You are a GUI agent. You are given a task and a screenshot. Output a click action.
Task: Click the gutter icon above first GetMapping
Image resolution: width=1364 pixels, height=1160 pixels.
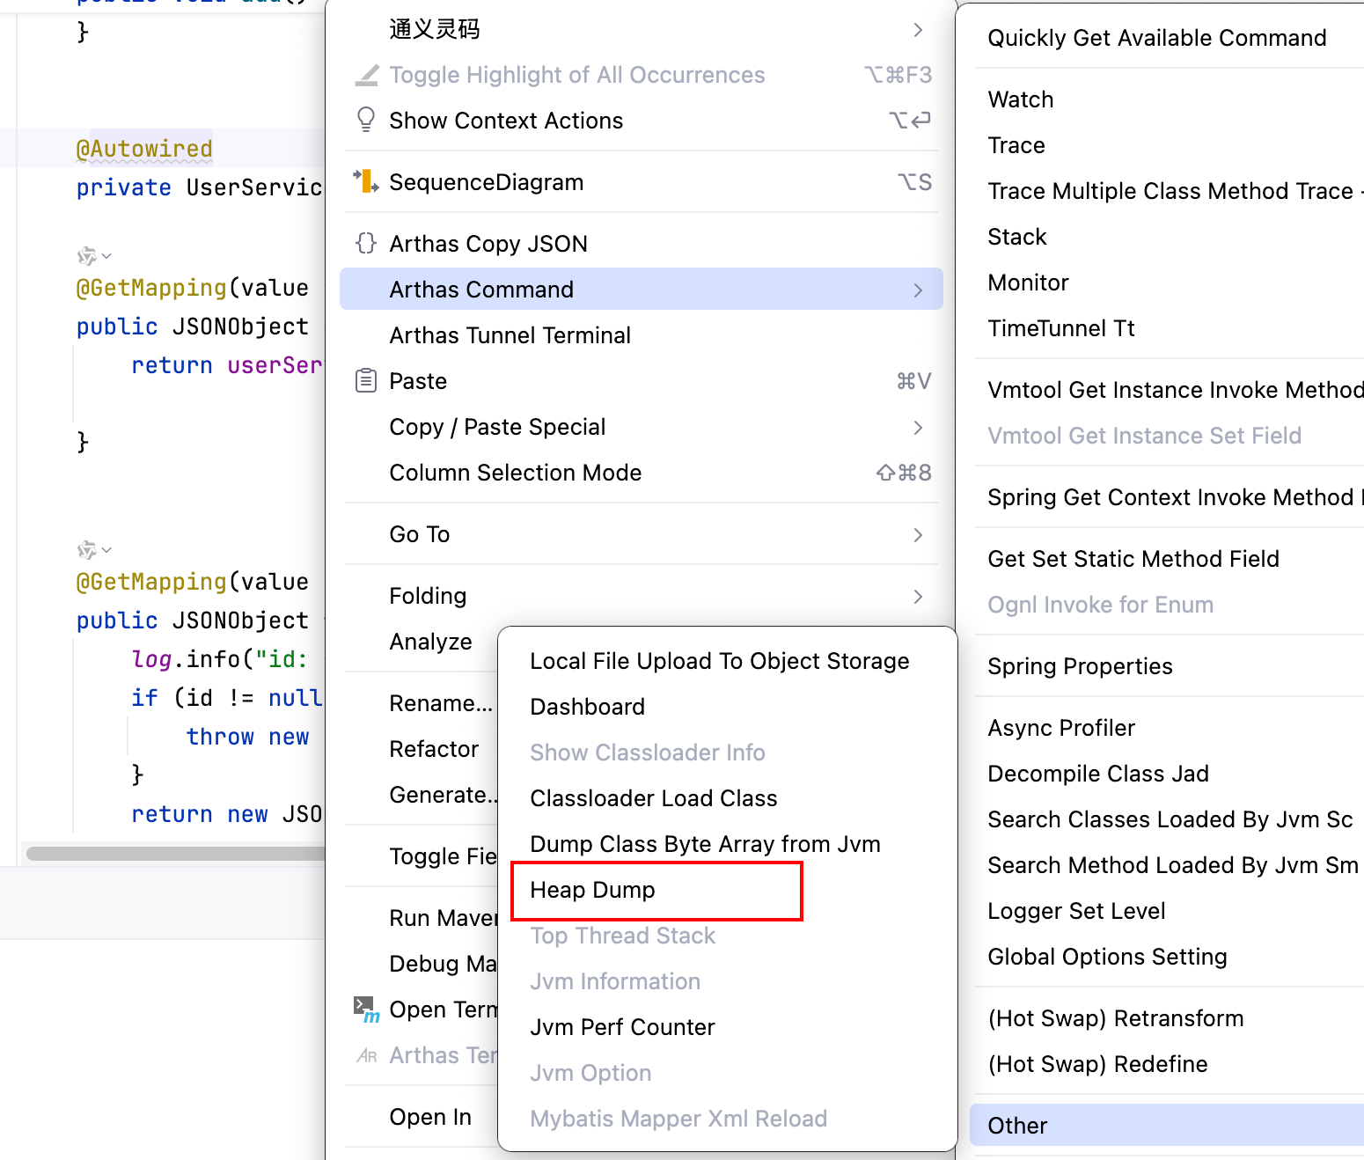pos(87,256)
